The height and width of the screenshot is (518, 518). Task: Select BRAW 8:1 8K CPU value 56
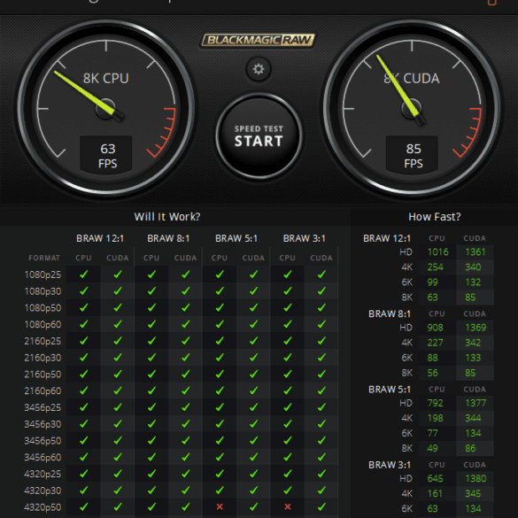(432, 373)
